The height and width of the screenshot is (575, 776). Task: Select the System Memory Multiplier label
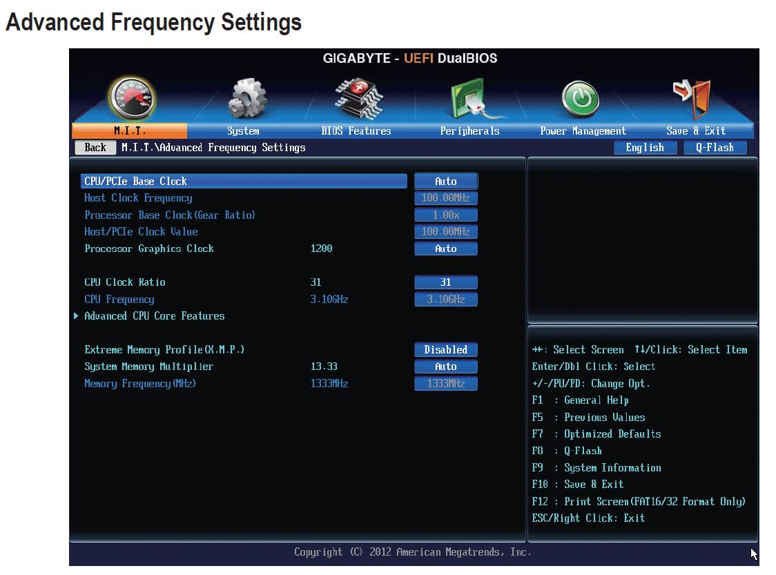click(x=148, y=367)
